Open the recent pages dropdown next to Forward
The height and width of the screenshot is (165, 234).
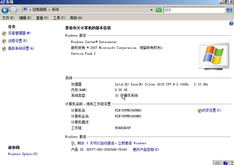tap(18, 10)
